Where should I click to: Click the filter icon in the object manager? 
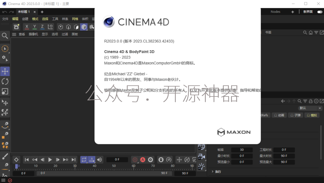pos(316,32)
